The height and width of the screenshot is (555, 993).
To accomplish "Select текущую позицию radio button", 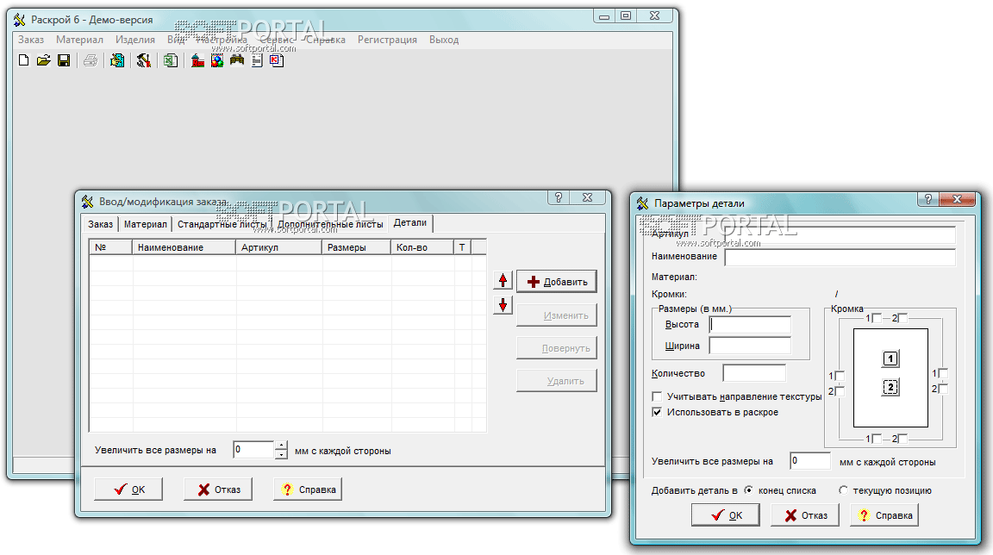I will click(x=843, y=490).
